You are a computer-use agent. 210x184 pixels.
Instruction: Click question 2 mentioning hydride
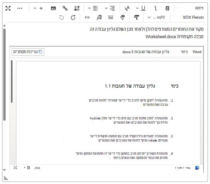pos(132,120)
